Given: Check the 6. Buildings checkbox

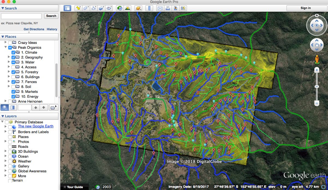Looking at the screenshot, I should coord(13,77).
